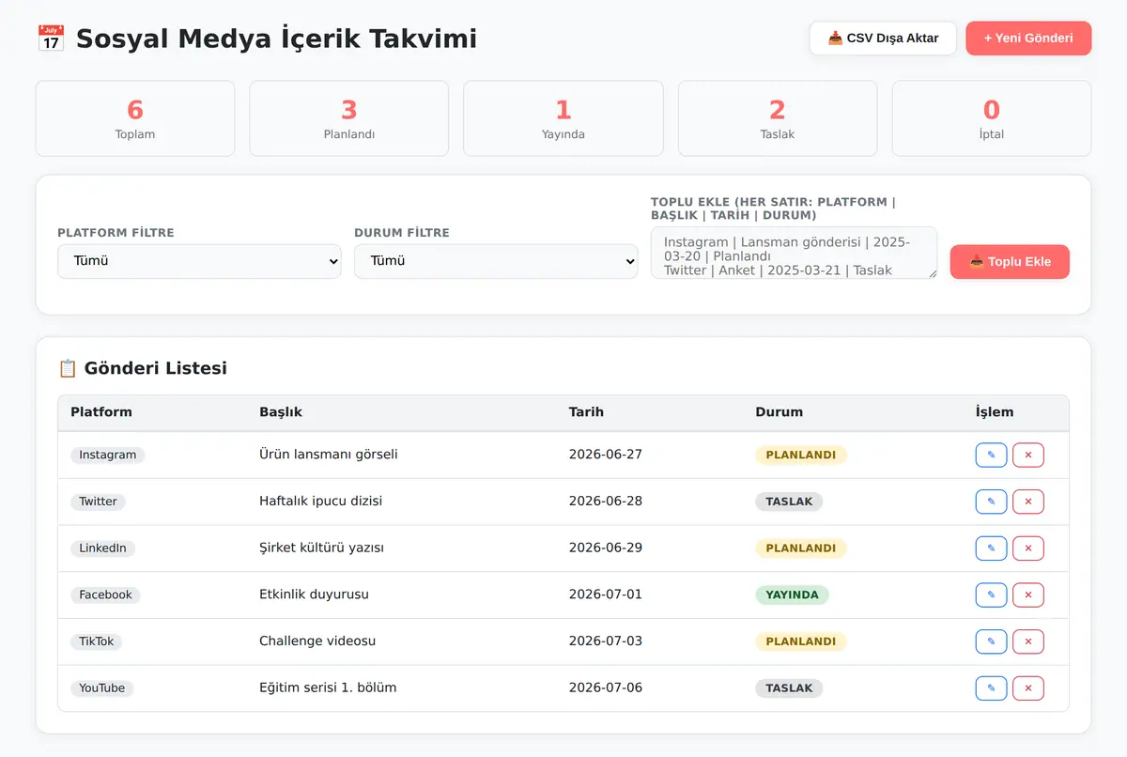Select title 'Ürün lansmanı görseli'

pos(329,455)
